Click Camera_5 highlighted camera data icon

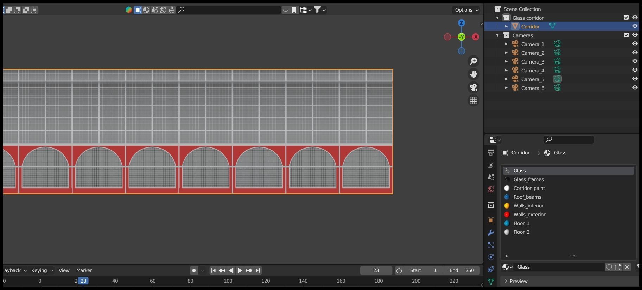(x=557, y=79)
